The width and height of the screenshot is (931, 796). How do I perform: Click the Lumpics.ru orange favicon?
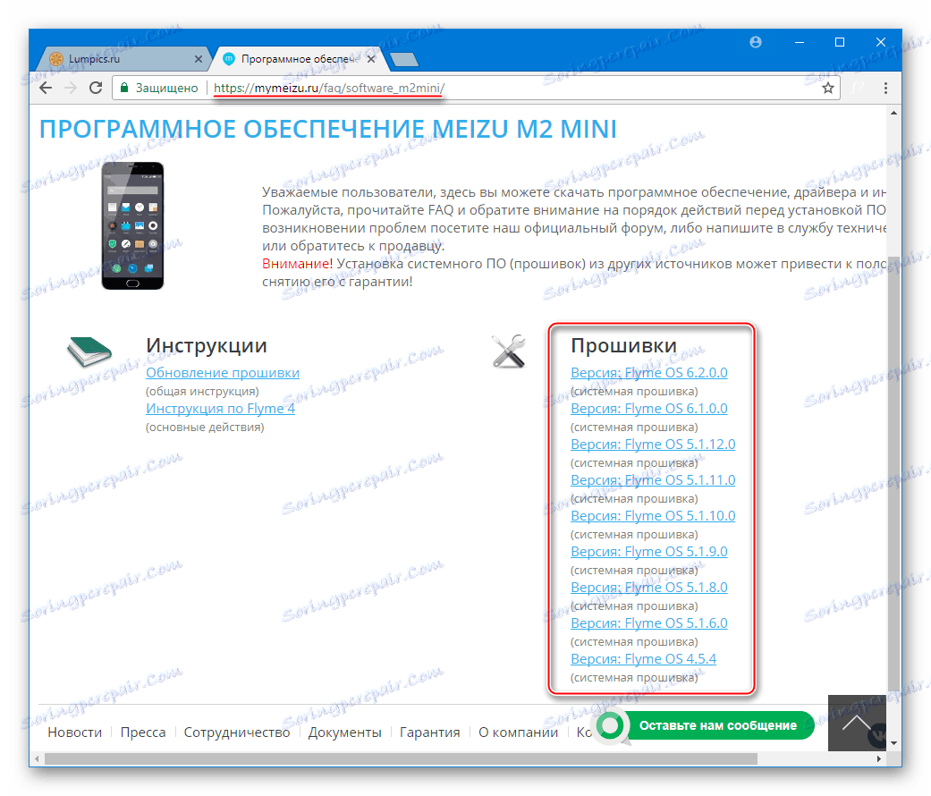pos(56,59)
